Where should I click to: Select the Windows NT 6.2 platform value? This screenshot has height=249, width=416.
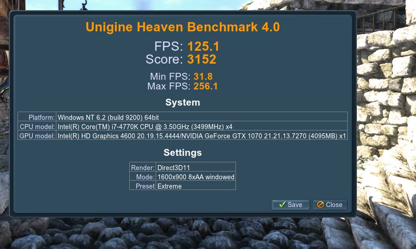tap(202, 117)
